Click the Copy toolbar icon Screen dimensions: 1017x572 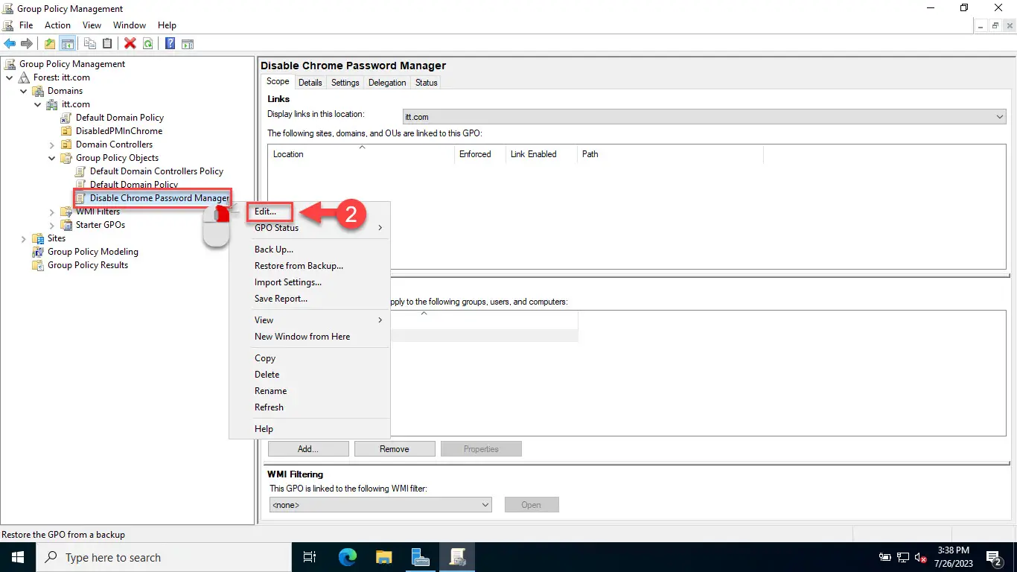pos(90,43)
